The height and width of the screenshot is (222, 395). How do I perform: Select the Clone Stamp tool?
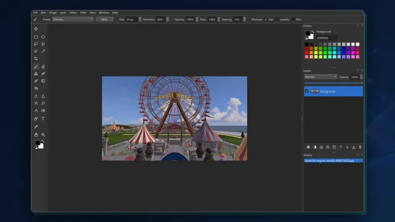coord(36,74)
